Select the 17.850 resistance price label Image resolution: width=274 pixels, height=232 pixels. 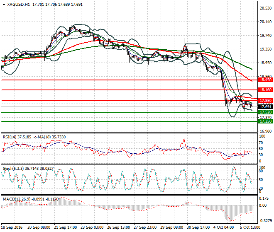(266, 101)
